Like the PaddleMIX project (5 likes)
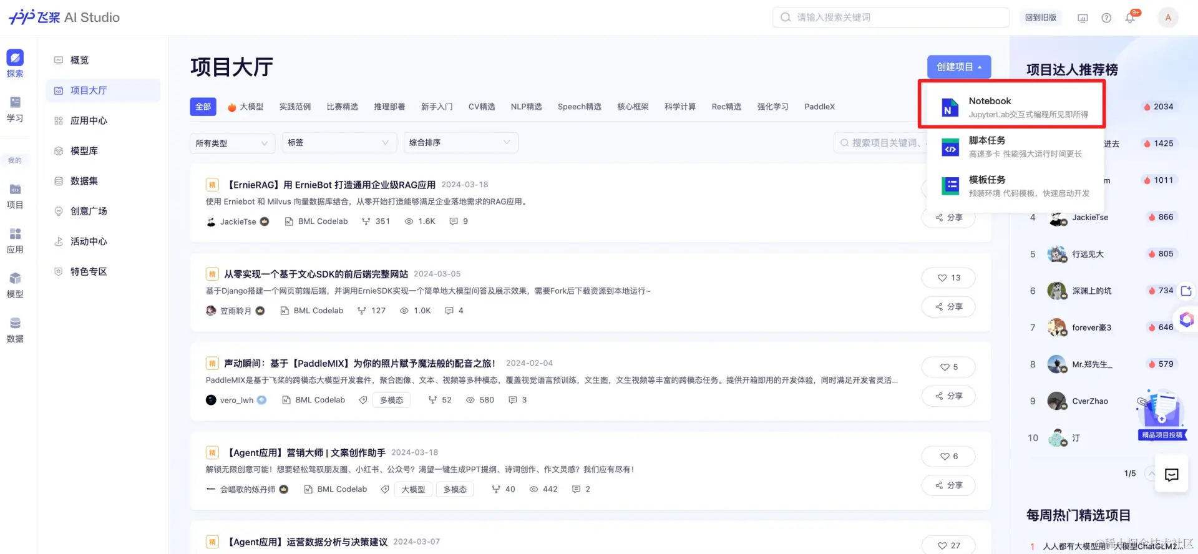Screen dimensions: 1198x554 (x=948, y=367)
